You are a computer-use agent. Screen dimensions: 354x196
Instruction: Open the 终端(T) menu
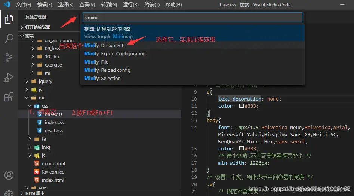[x=152, y=4]
